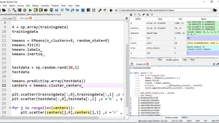The height and width of the screenshot is (123, 219).
Task: Click the Save all files icon
Action: click(x=14, y=10)
